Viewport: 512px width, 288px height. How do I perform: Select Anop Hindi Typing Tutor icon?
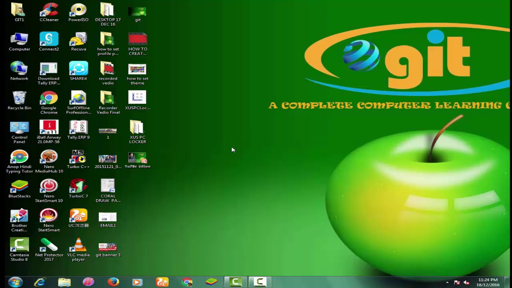coord(19,162)
